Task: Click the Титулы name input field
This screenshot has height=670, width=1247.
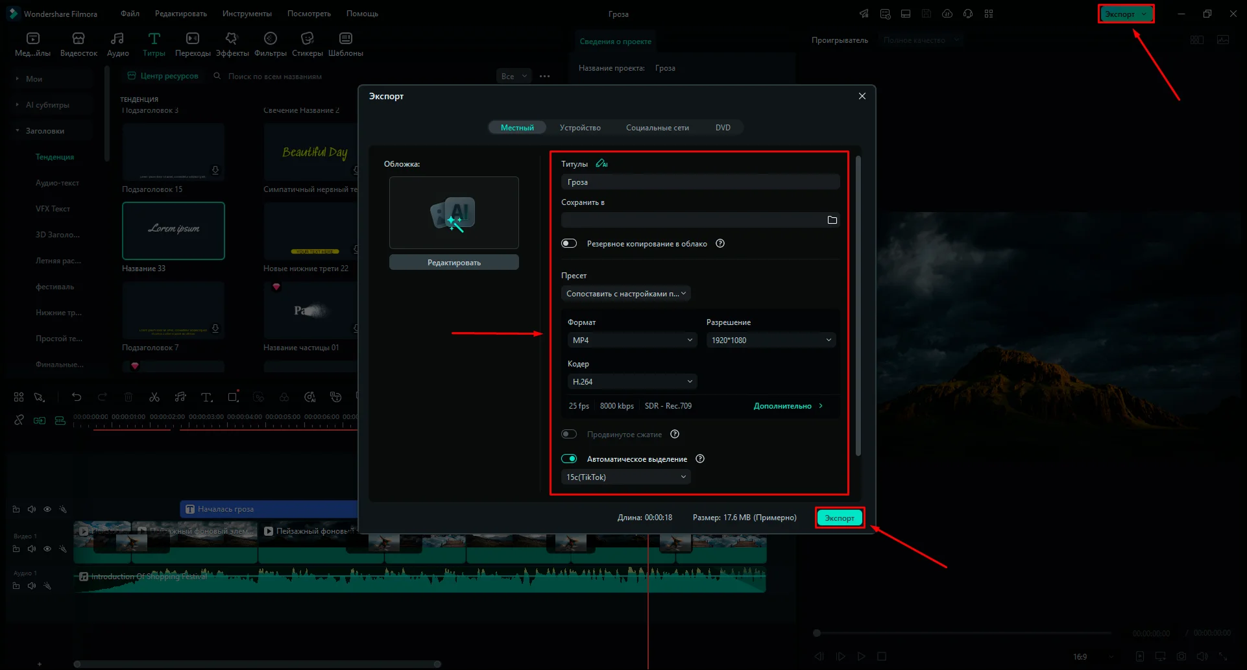Action: [699, 182]
